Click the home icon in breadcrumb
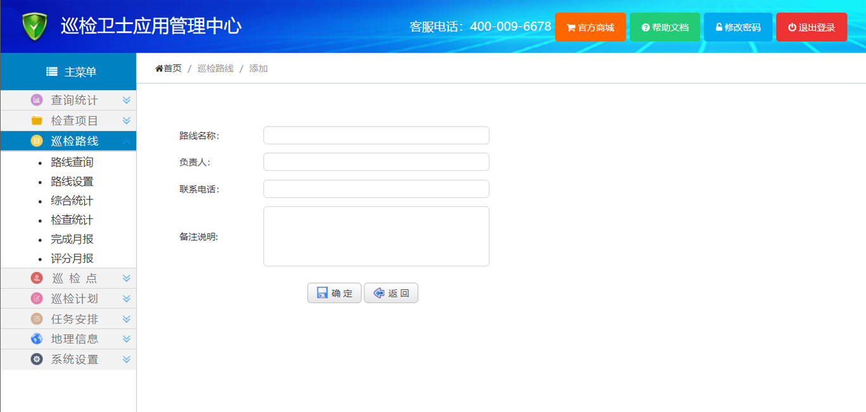The width and height of the screenshot is (866, 412). [159, 68]
